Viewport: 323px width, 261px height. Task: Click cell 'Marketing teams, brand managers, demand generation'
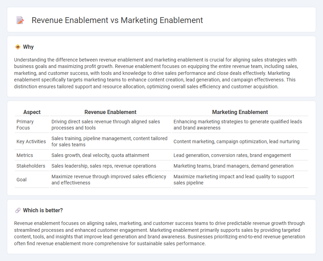[240, 166]
